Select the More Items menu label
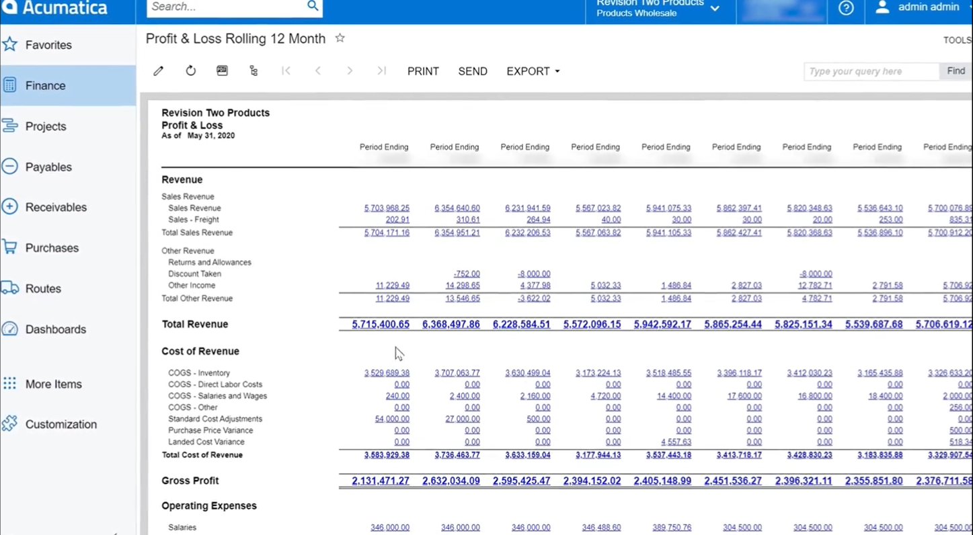The image size is (973, 535). [x=54, y=384]
